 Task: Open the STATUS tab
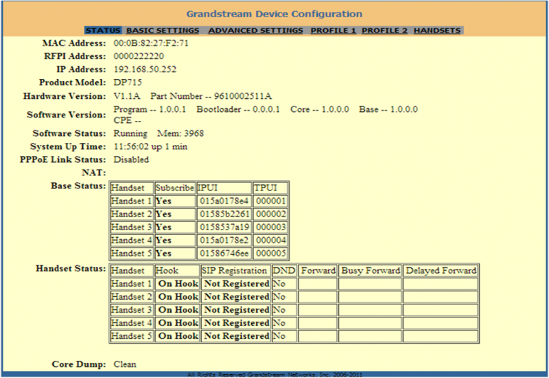point(103,30)
